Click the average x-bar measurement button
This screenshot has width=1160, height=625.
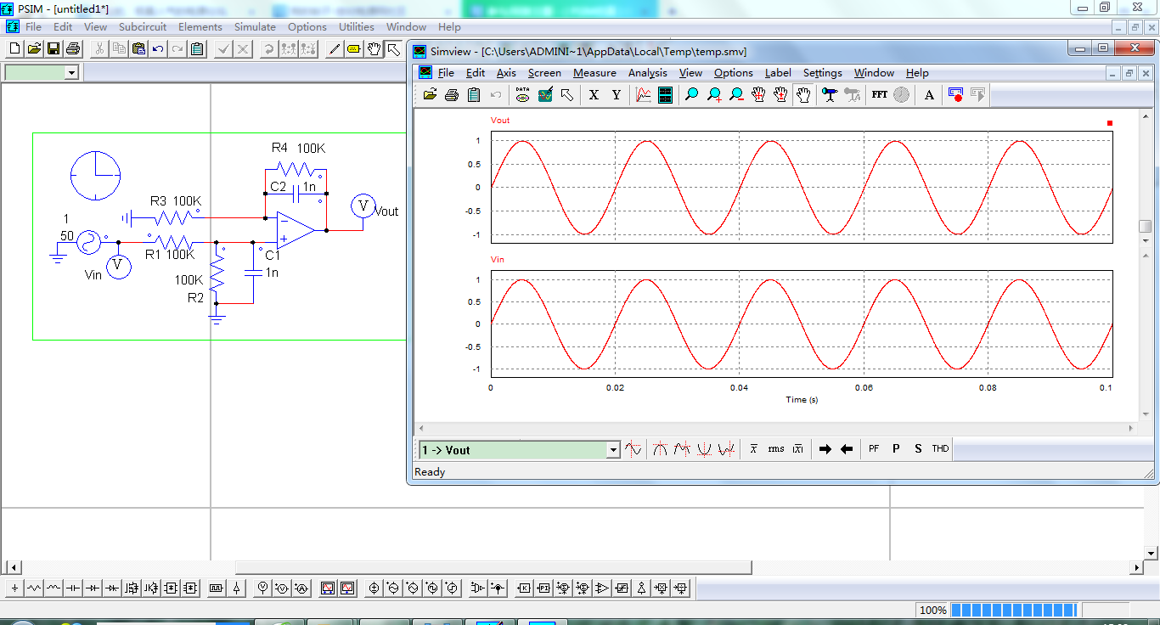pyautogui.click(x=753, y=449)
